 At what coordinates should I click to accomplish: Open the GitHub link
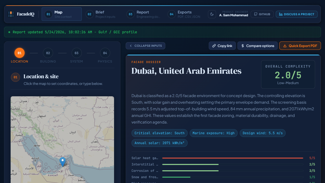[262, 14]
